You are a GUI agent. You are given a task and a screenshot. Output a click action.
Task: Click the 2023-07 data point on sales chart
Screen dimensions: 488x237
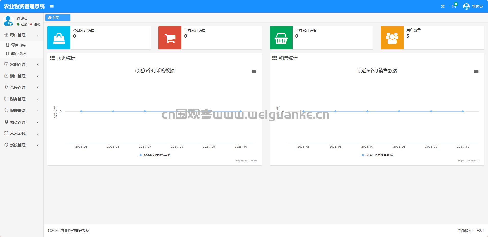[367, 111]
